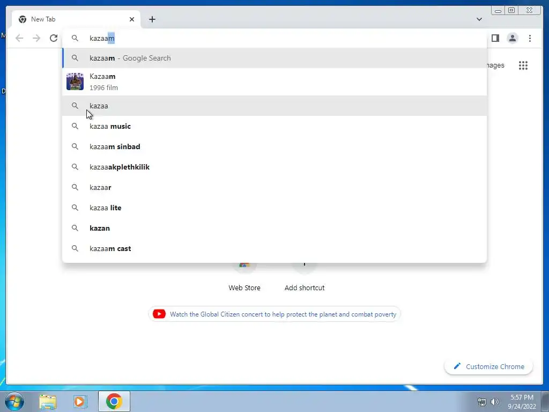This screenshot has width=549, height=412.
Task: Click the magnifier icon in address bar
Action: pos(75,38)
